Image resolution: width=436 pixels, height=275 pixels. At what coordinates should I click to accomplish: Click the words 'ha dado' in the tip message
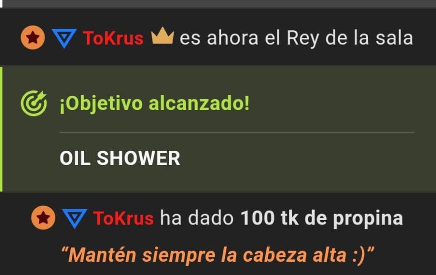click(x=196, y=218)
